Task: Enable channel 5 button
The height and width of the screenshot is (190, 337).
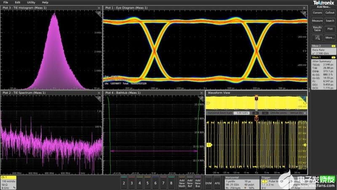Action: click(147, 182)
